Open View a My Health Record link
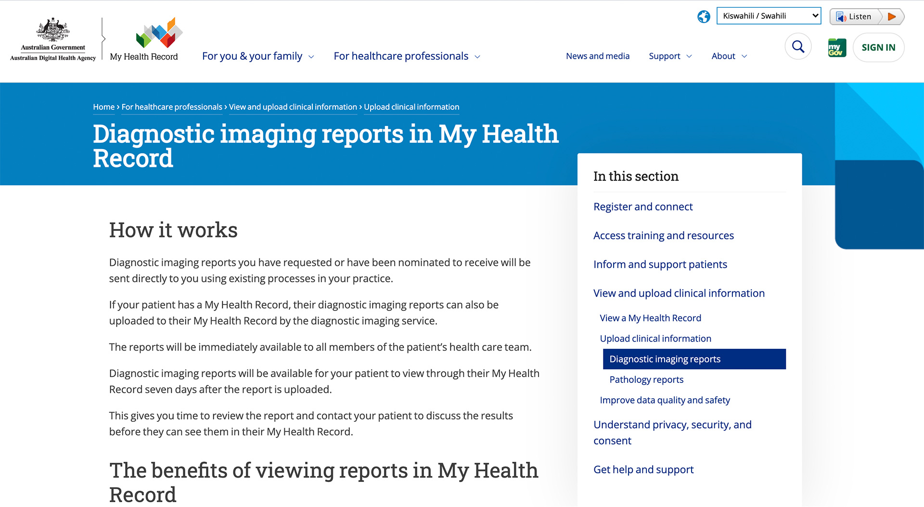The height and width of the screenshot is (507, 924). pos(651,318)
